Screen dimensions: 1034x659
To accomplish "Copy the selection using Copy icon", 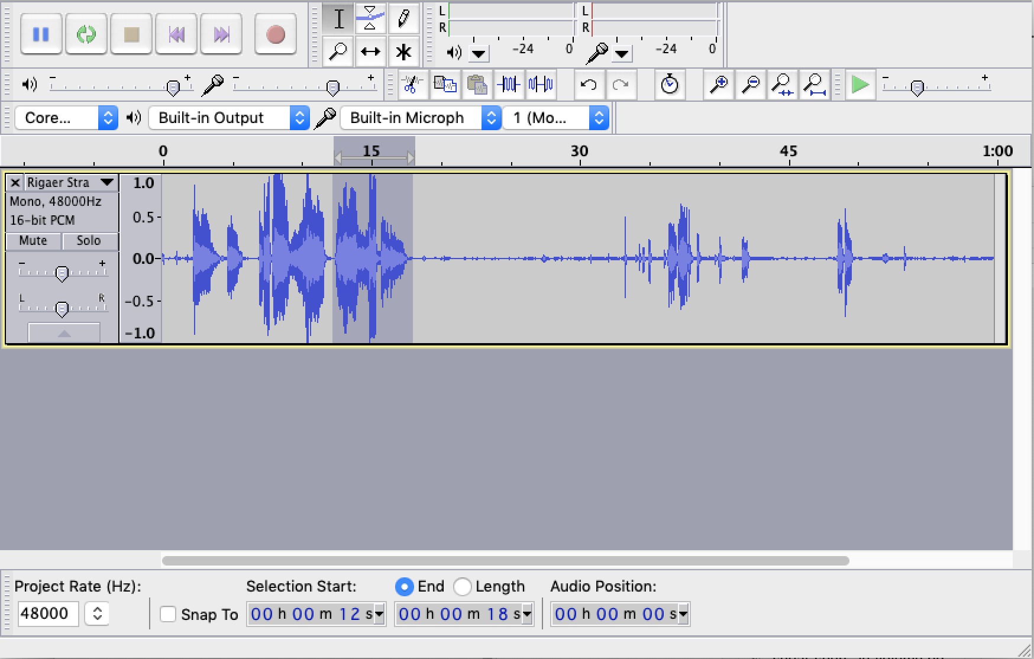I will (445, 85).
